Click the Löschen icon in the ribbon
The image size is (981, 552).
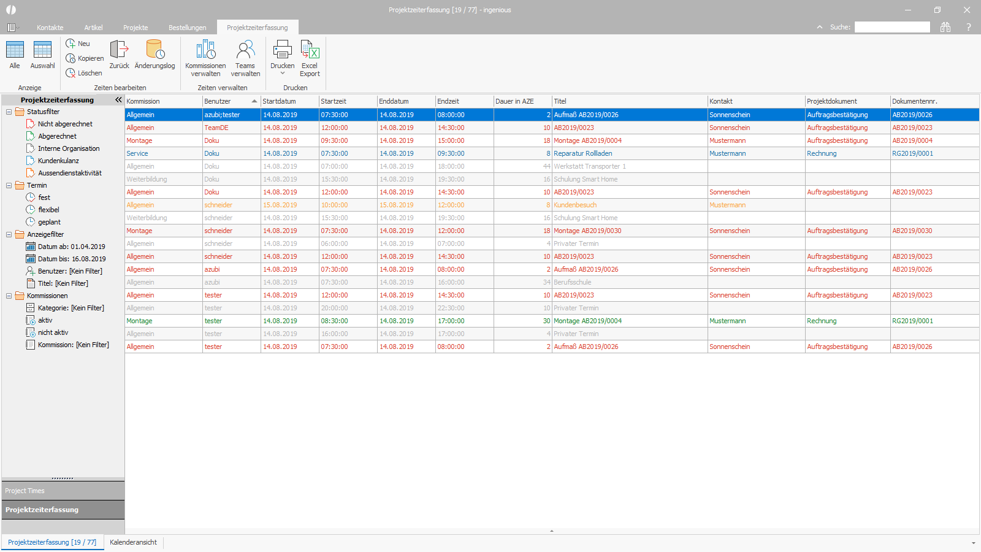(x=71, y=73)
